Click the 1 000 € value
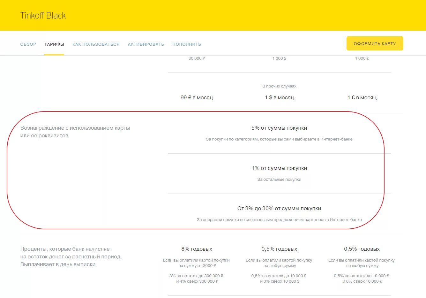 point(362,58)
